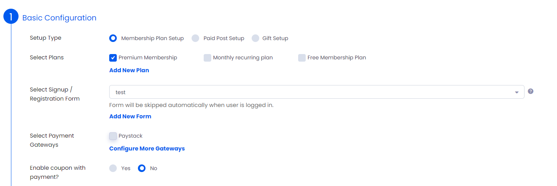Click the Paystack label text

point(130,136)
